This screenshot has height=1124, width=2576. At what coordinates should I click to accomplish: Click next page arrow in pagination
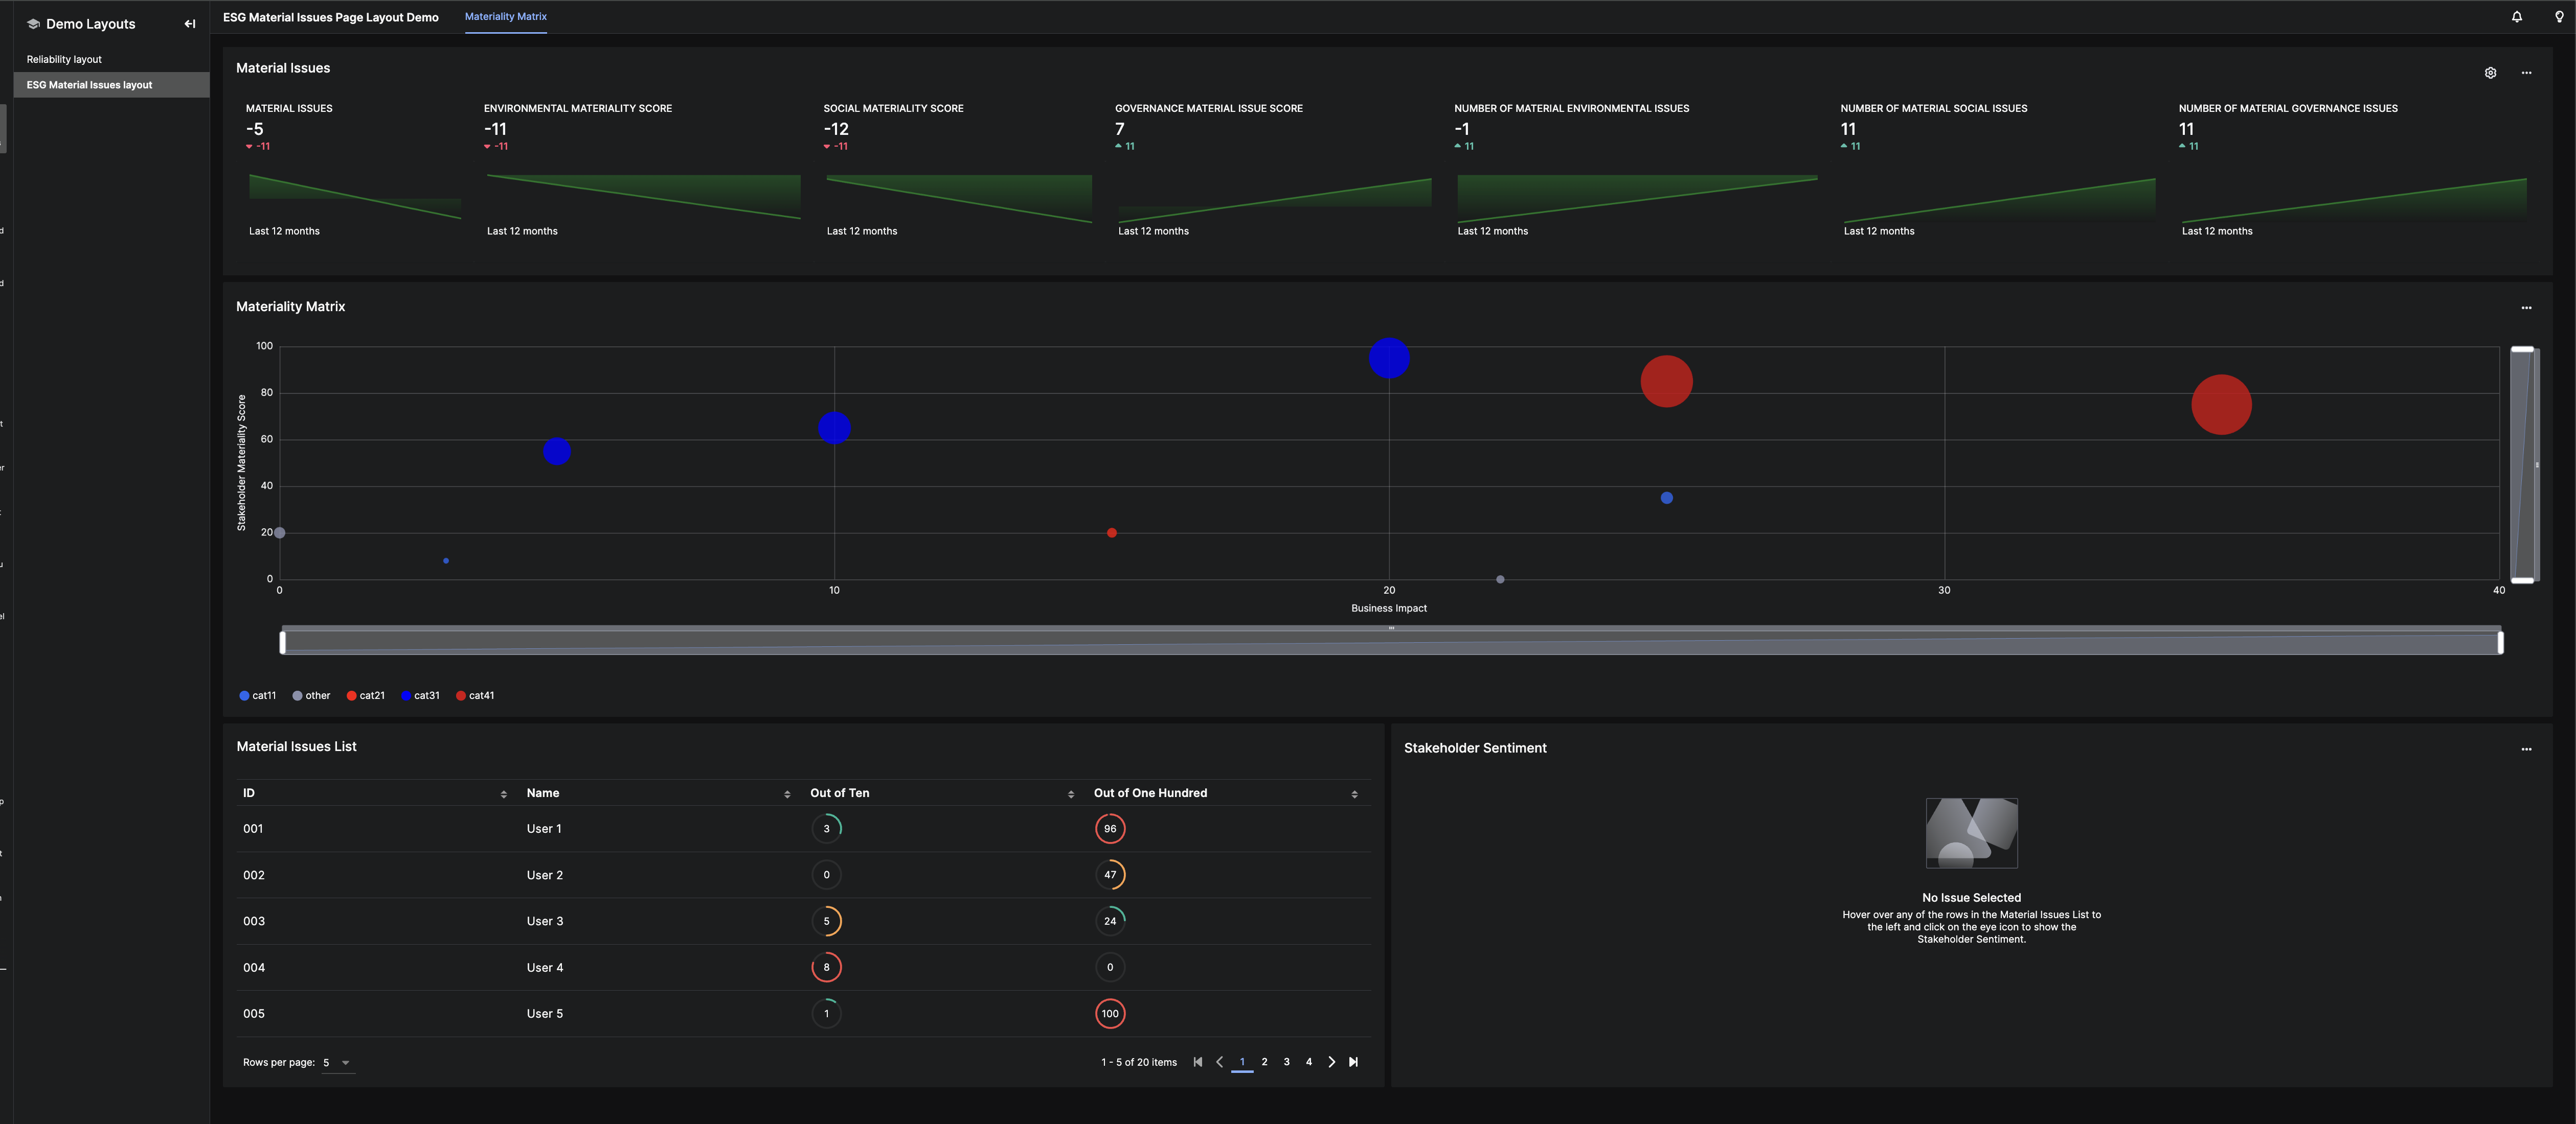[x=1331, y=1062]
